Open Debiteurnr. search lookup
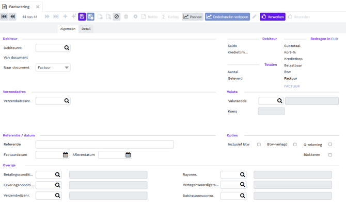Viewport: 346px width, 212px height. pyautogui.click(x=67, y=48)
